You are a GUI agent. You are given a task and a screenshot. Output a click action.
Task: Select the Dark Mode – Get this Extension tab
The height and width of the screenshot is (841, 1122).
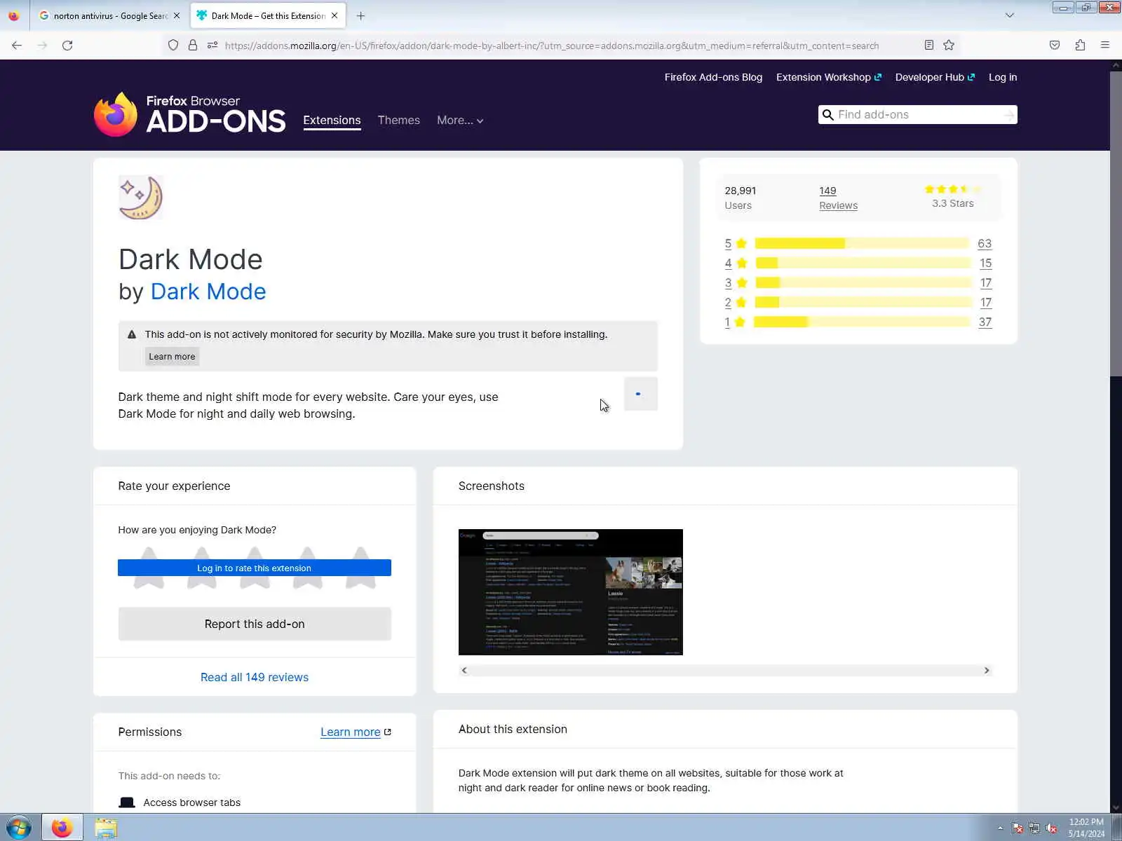tap(268, 15)
